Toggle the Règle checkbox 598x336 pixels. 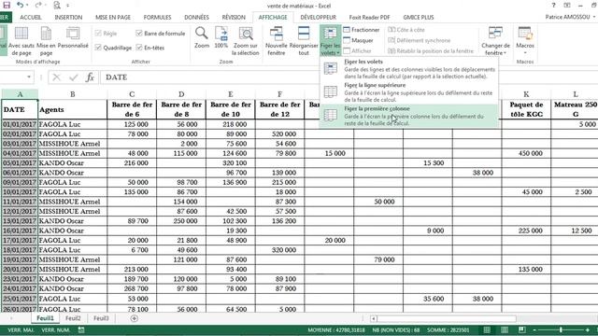pyautogui.click(x=98, y=34)
